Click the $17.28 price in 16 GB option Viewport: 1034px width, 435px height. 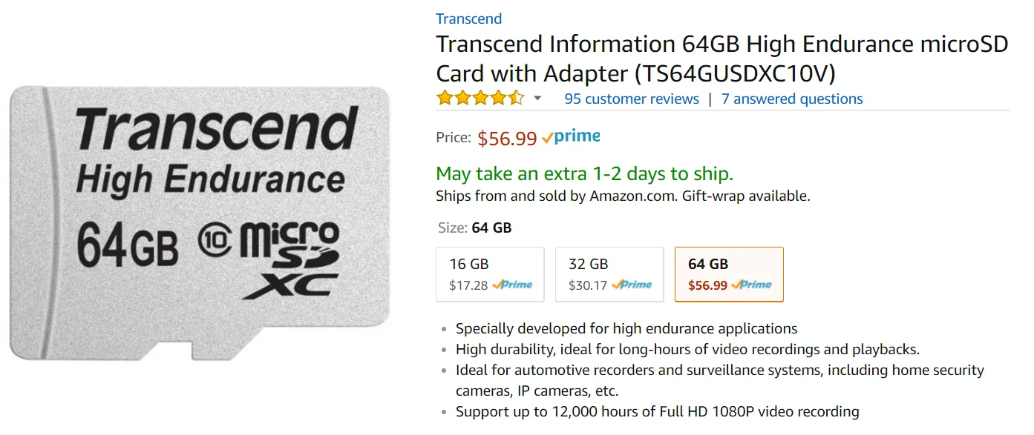468,285
